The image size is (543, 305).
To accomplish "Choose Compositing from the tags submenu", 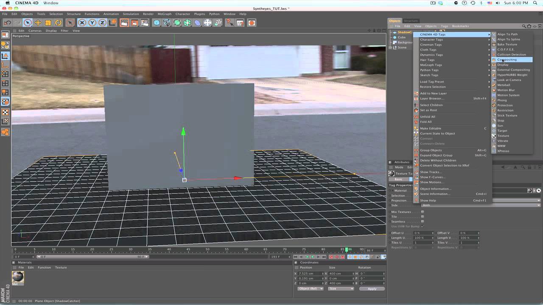I will [507, 60].
